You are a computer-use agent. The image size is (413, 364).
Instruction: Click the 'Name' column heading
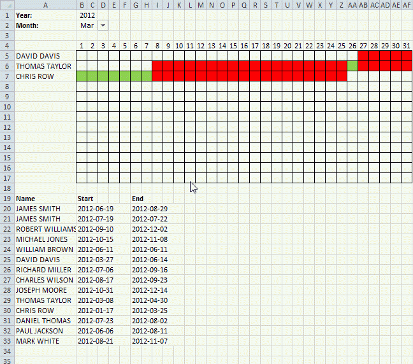25,199
